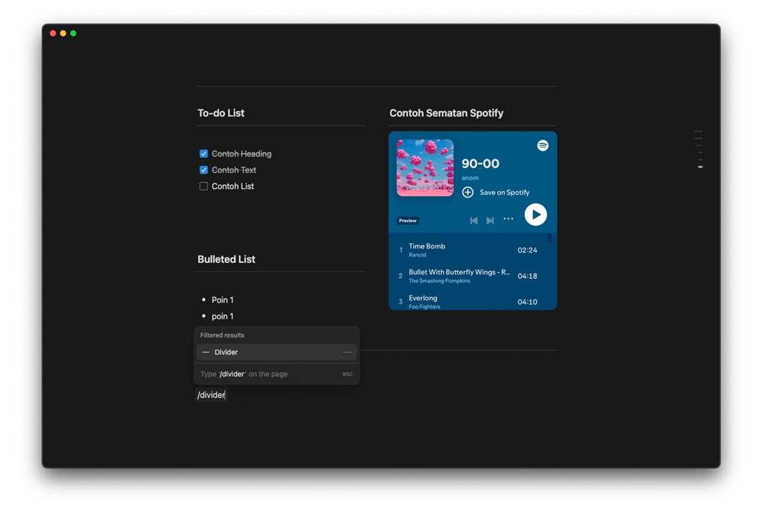Open the 90-00 playlist title
The image size is (762, 508).
pos(480,164)
